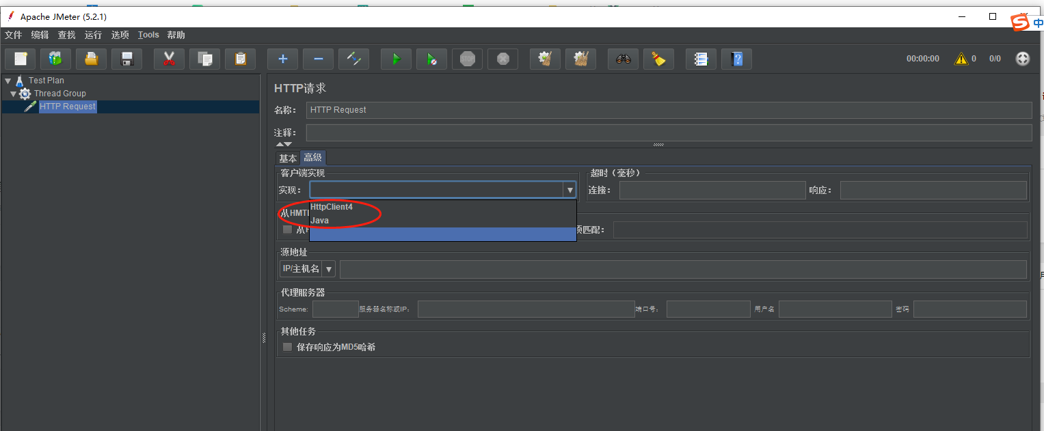
Task: Choose Java from the implementation list
Action: pyautogui.click(x=443, y=221)
